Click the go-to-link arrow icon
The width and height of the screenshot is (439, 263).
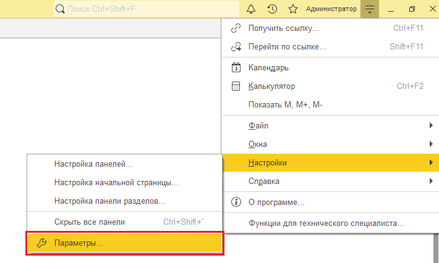click(236, 47)
